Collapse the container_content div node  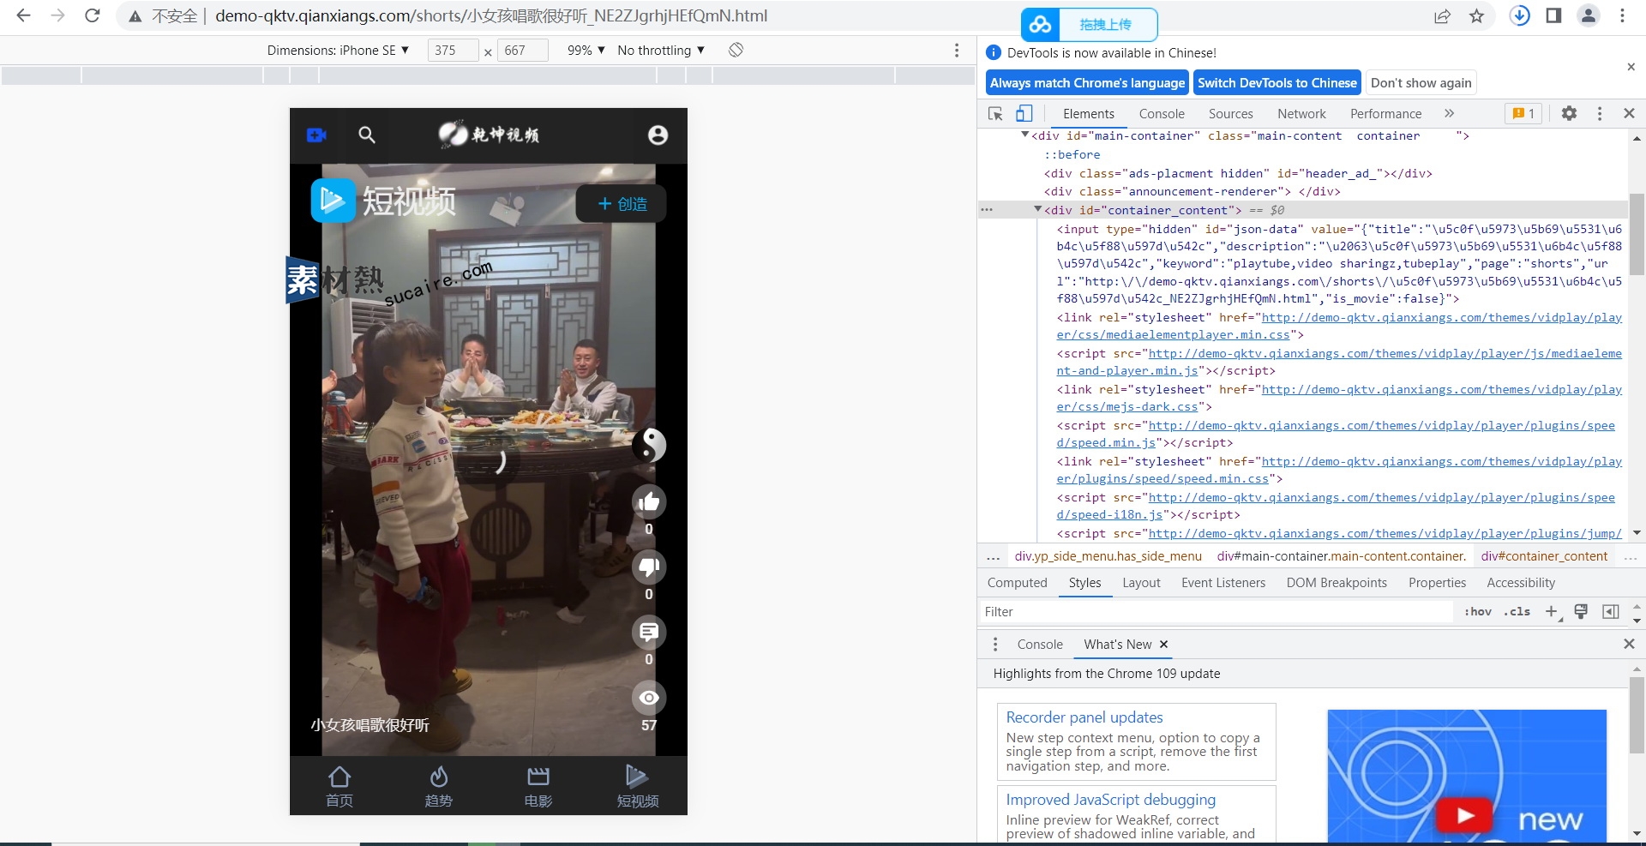point(1037,209)
